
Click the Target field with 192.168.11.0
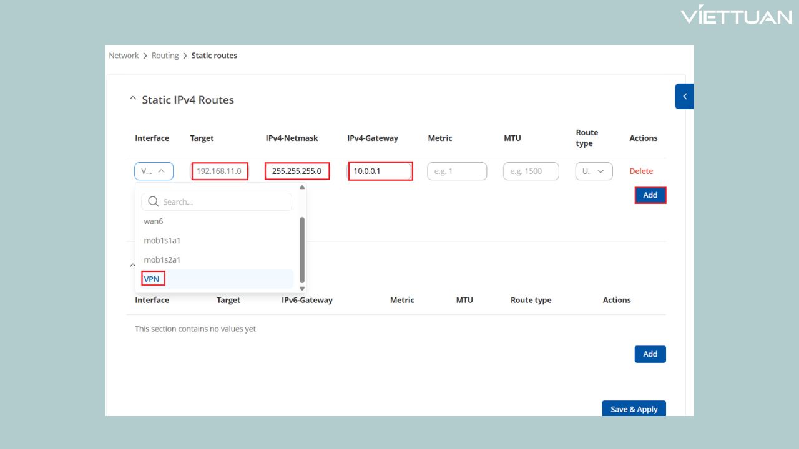point(219,171)
